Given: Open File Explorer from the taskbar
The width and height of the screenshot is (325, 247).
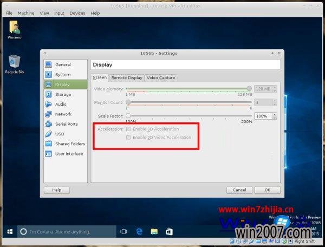Looking at the screenshot, I should tap(154, 231).
